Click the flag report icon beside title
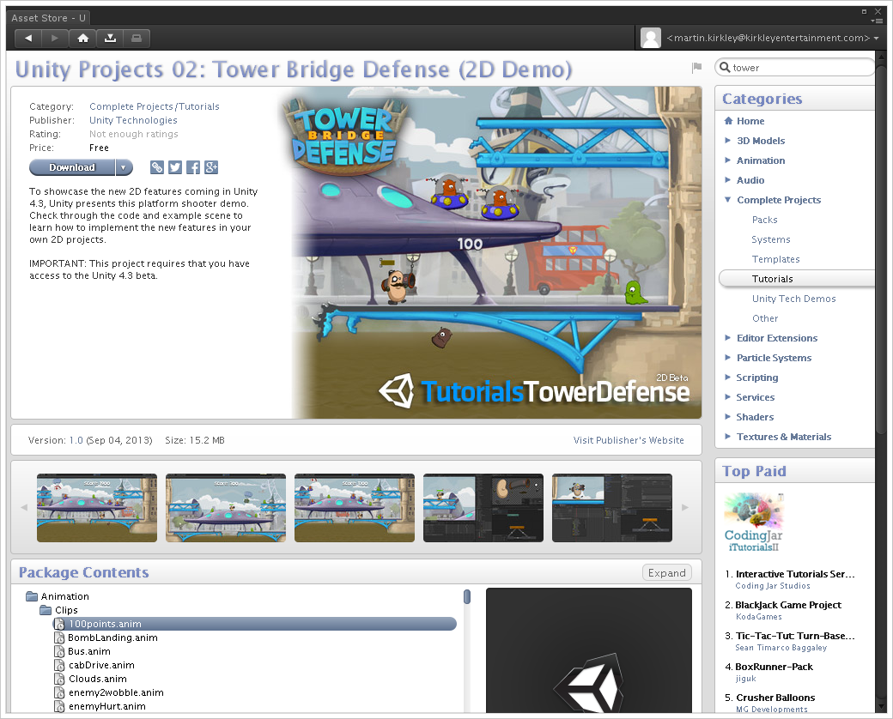Viewport: 893px width, 719px height. coord(696,68)
